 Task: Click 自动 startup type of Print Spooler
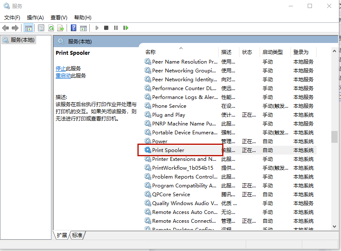tap(268, 150)
